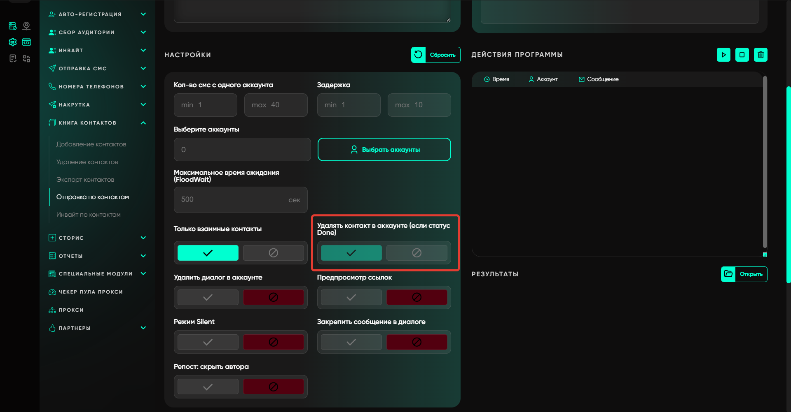Screen dimensions: 791x412
Task: Click the Выбрать аккаунты button
Action: [384, 150]
